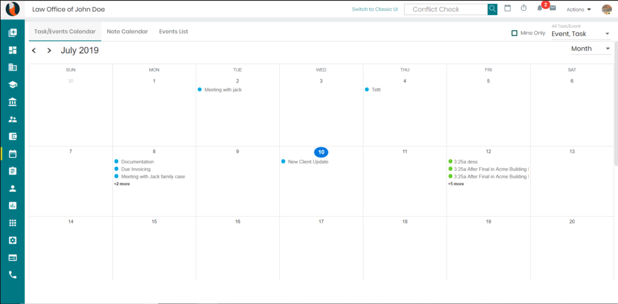Click Law Office of John Doe title
This screenshot has width=618, height=304.
pyautogui.click(x=69, y=9)
